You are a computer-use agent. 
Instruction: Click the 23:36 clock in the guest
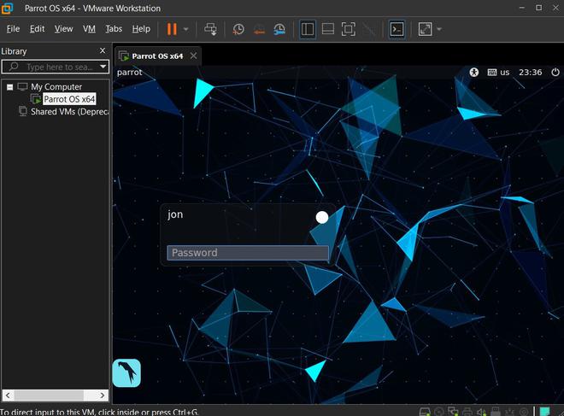[530, 73]
